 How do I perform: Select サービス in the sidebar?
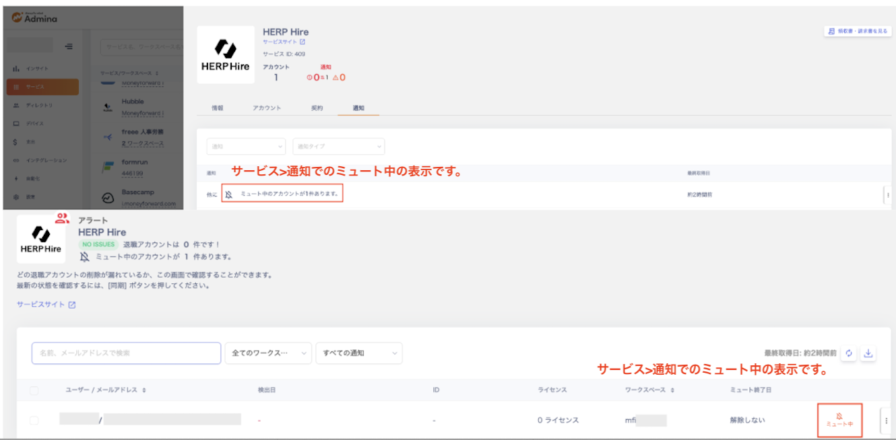click(x=42, y=87)
